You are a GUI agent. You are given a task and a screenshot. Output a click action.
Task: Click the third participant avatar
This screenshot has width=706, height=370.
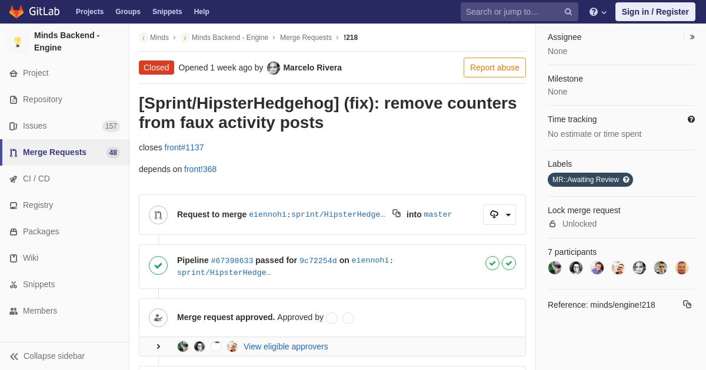coord(597,268)
